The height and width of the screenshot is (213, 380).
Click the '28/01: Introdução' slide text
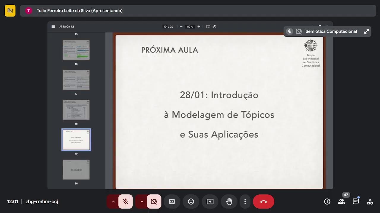(x=219, y=95)
